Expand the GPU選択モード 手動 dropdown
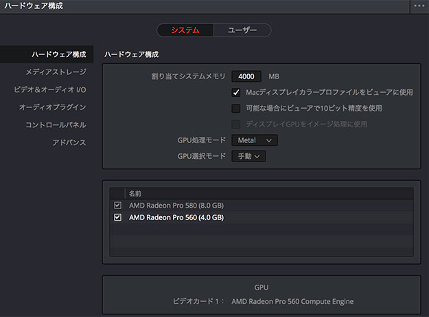The image size is (429, 317). tap(248, 156)
